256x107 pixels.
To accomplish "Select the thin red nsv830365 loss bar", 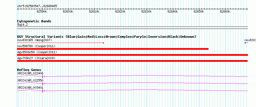I will tap(61, 43).
